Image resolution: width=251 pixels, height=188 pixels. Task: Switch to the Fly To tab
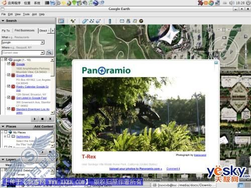click(6, 31)
